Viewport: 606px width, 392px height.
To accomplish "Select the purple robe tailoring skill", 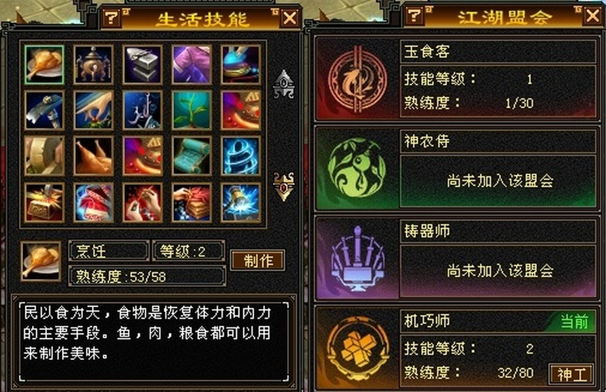I will 192,65.
